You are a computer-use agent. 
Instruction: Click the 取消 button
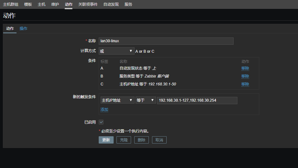(159, 140)
